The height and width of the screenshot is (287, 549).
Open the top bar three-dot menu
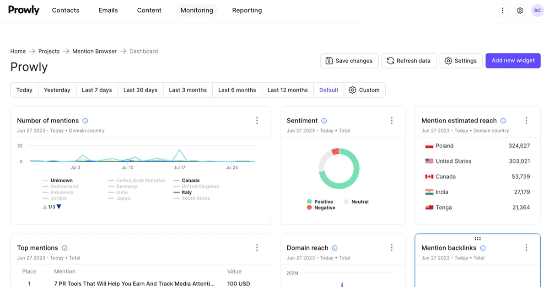503,11
